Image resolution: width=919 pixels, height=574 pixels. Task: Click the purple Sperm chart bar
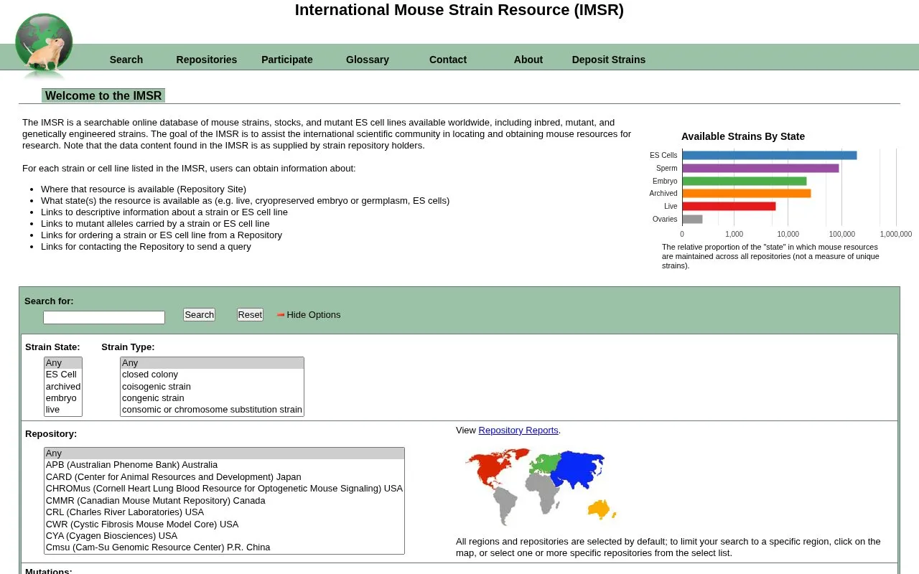click(761, 168)
